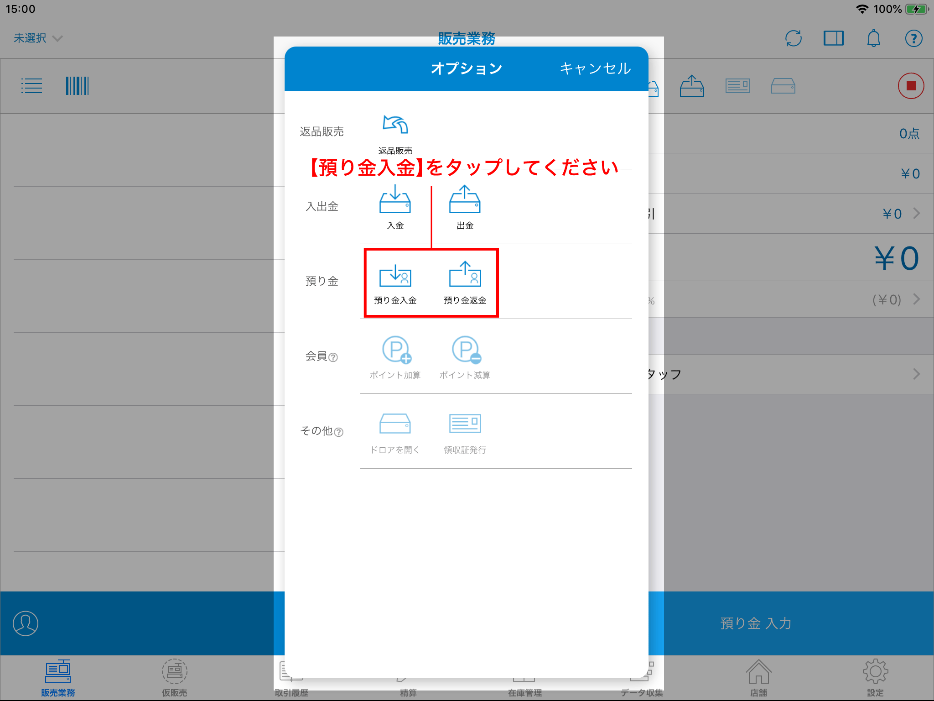The height and width of the screenshot is (701, 934).
Task: Show help for 会員 question mark
Action: click(x=333, y=357)
